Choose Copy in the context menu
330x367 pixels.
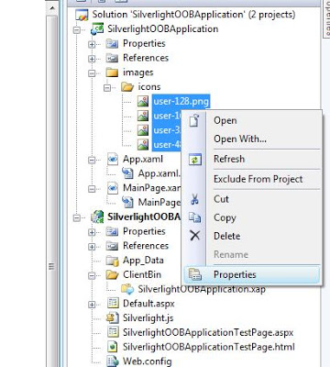pos(225,217)
